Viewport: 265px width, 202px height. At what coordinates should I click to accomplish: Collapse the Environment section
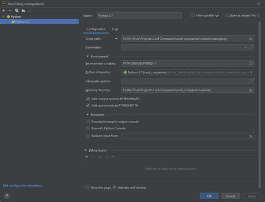click(88, 57)
